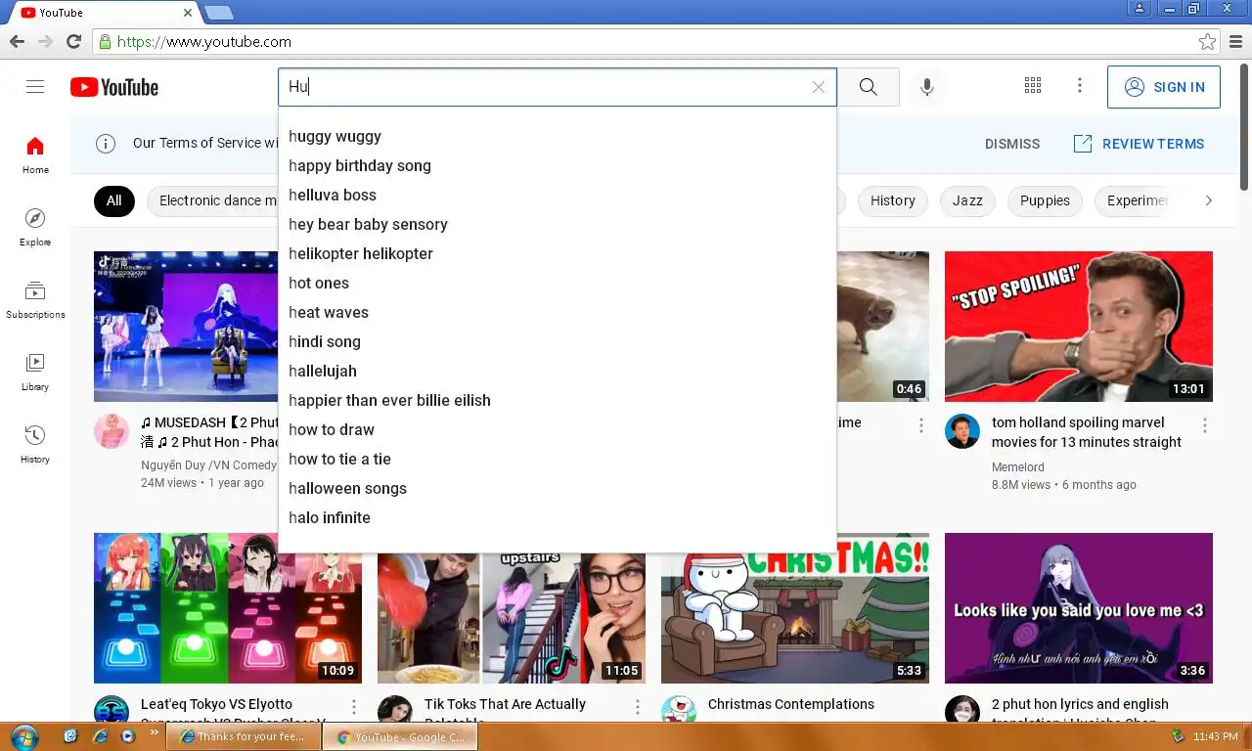Image resolution: width=1252 pixels, height=751 pixels.
Task: Open Explore in sidebar
Action: pyautogui.click(x=35, y=227)
